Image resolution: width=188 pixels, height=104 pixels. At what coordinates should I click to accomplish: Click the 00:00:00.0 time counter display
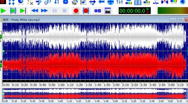coord(134,11)
